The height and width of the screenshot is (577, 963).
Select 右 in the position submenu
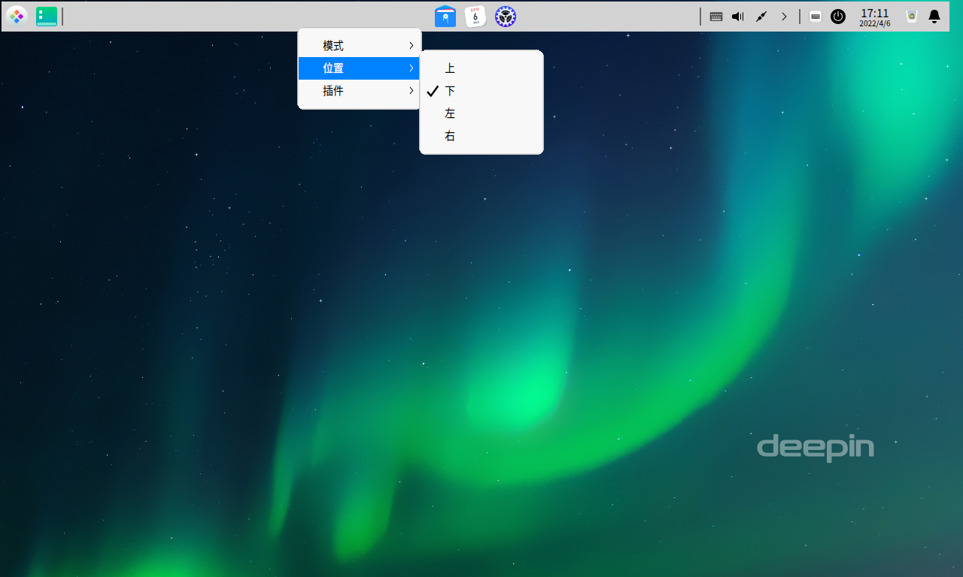[449, 135]
